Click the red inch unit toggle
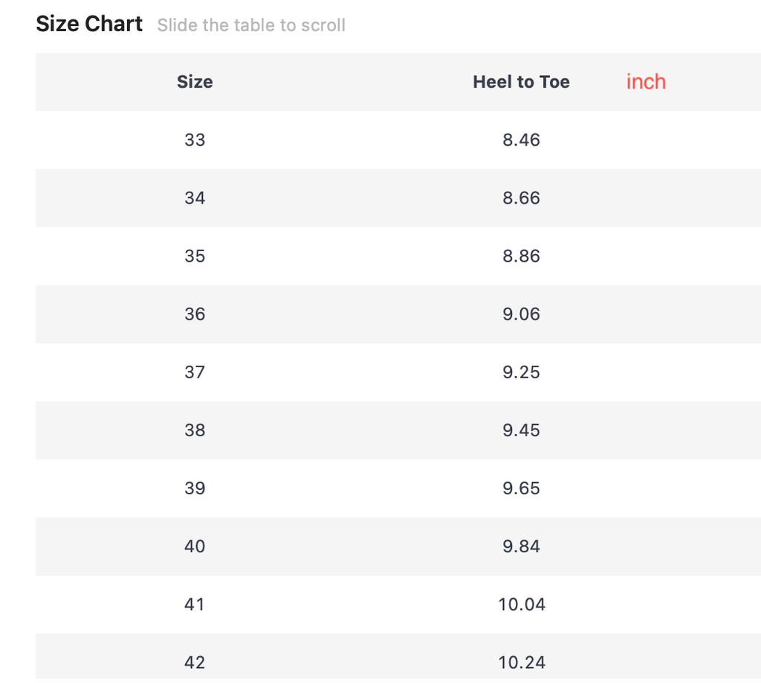This screenshot has width=761, height=683. pos(646,82)
